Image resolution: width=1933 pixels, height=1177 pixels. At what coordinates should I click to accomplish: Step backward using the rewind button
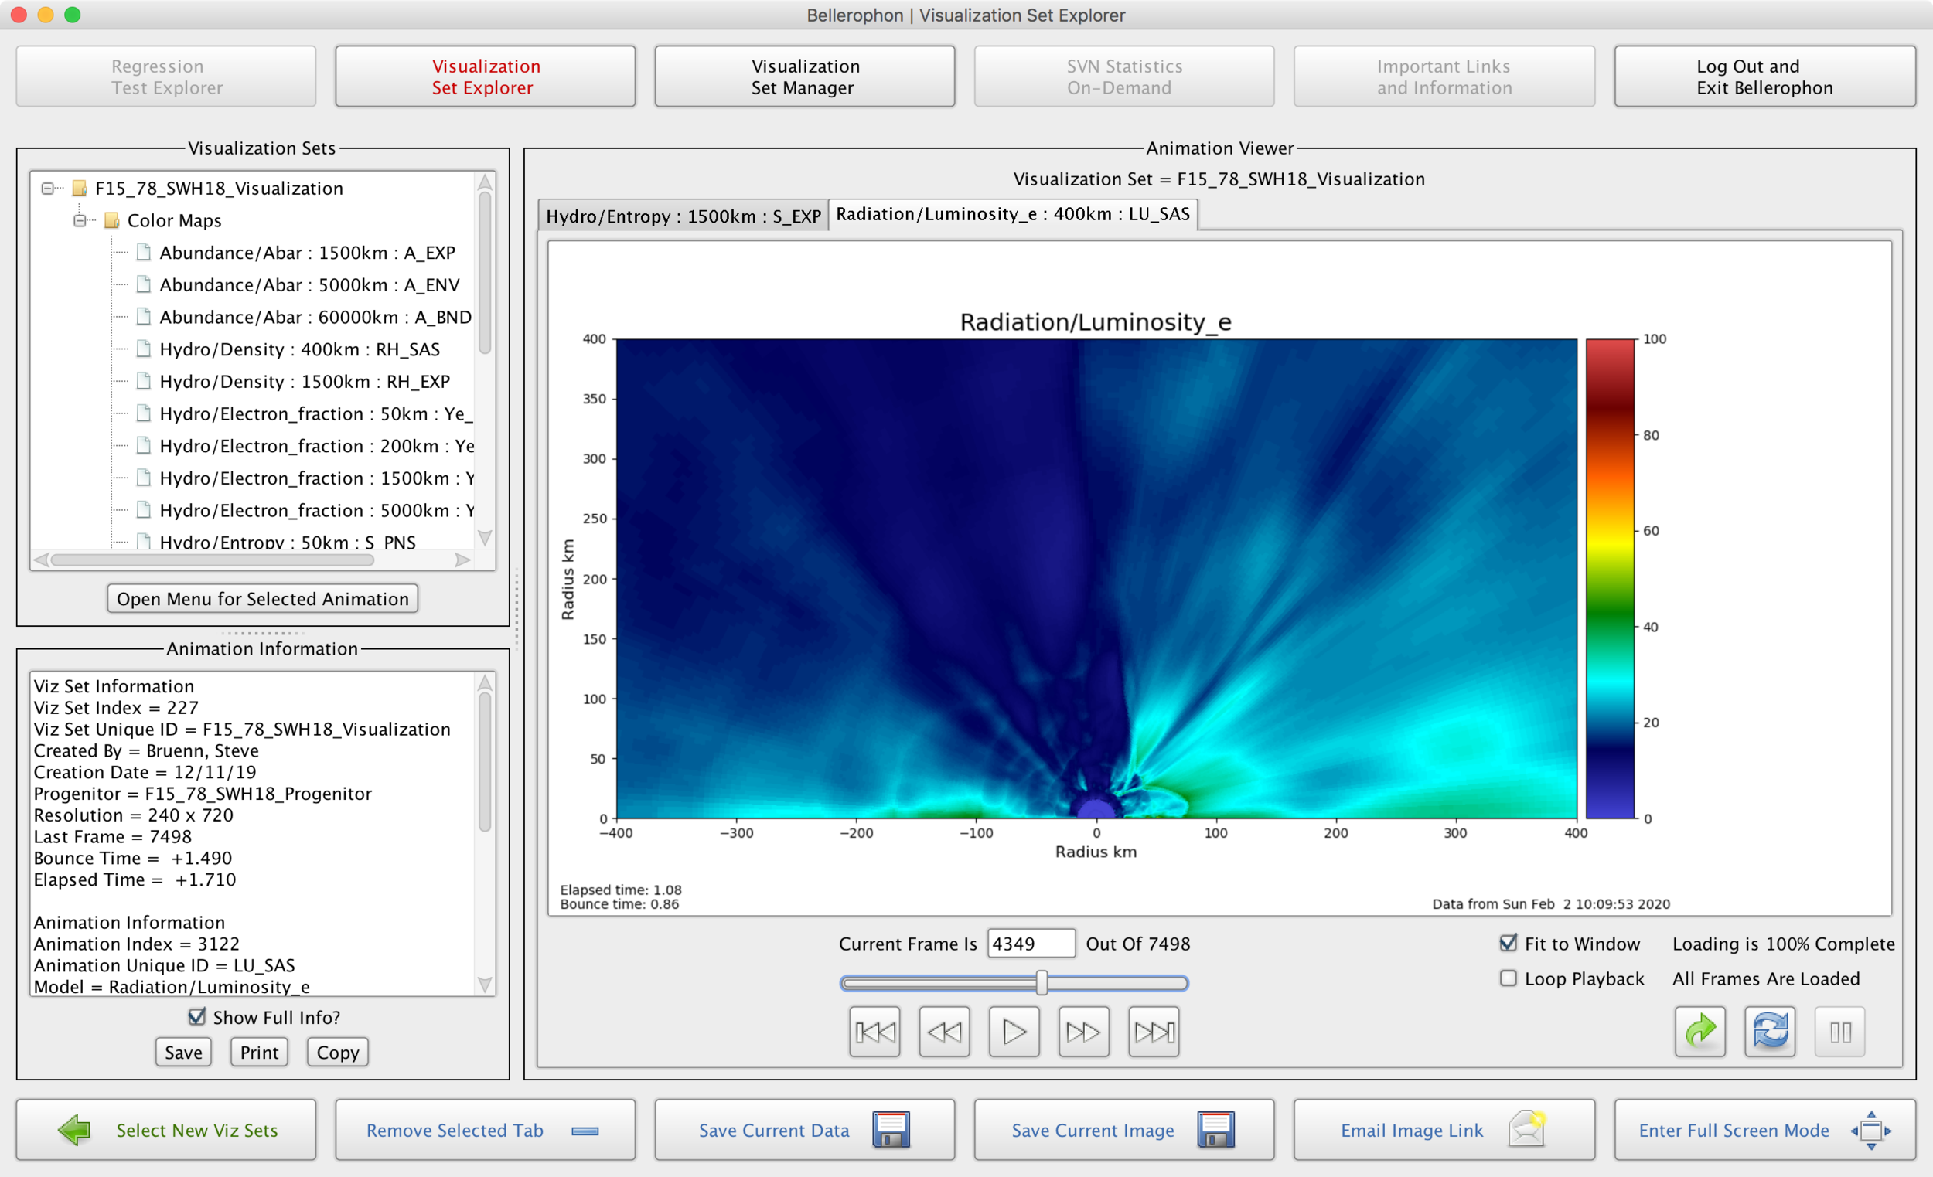944,1031
